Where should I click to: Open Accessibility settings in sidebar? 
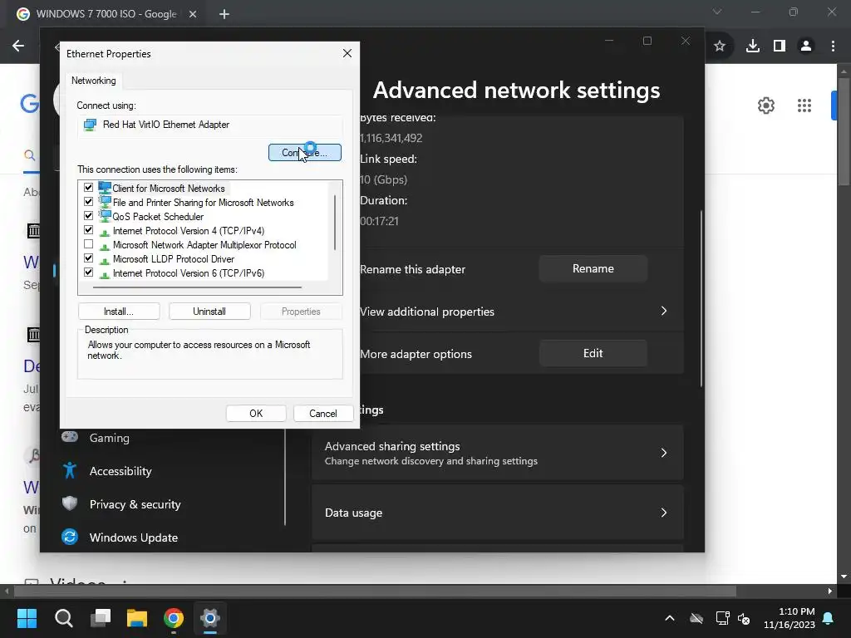tap(121, 471)
